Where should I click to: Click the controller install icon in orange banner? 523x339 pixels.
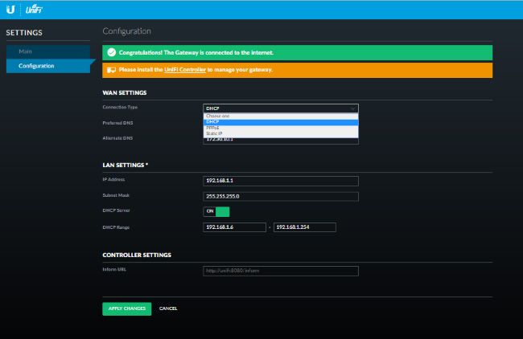pos(111,70)
